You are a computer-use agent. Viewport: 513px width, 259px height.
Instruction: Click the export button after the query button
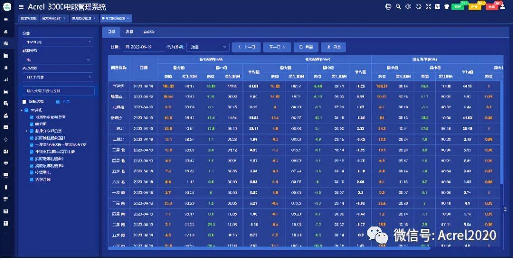pyautogui.click(x=333, y=47)
